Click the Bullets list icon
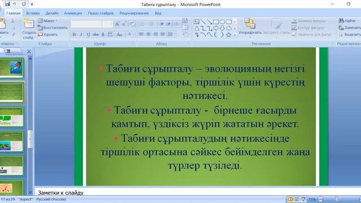The image size is (361, 203). point(142,24)
